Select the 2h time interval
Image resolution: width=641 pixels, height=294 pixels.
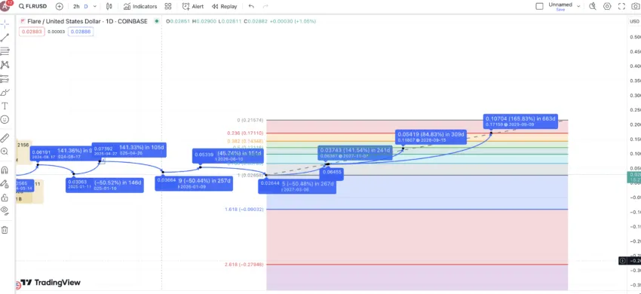pos(76,7)
